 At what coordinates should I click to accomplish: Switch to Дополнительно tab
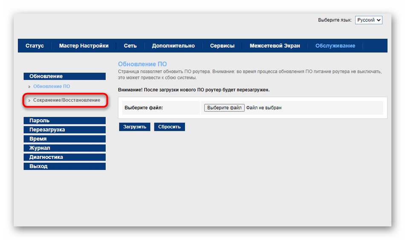pos(173,46)
